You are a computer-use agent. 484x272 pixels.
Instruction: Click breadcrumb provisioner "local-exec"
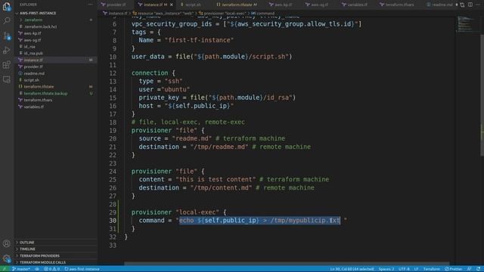pyautogui.click(x=222, y=14)
